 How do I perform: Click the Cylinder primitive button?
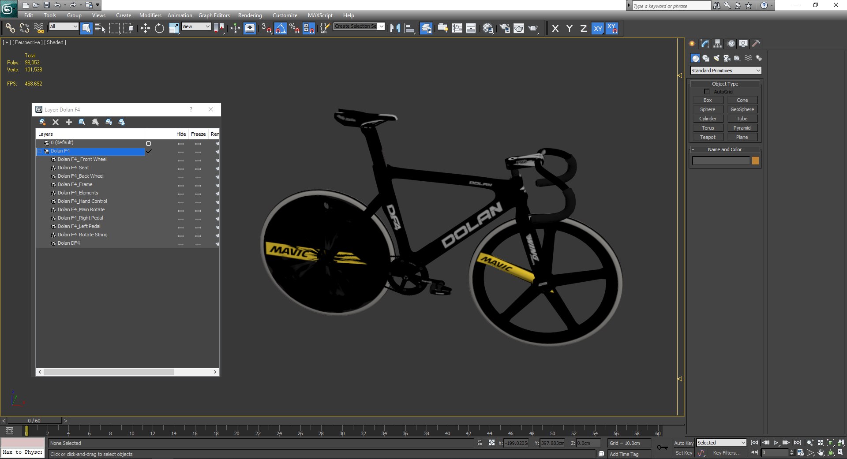(x=708, y=119)
